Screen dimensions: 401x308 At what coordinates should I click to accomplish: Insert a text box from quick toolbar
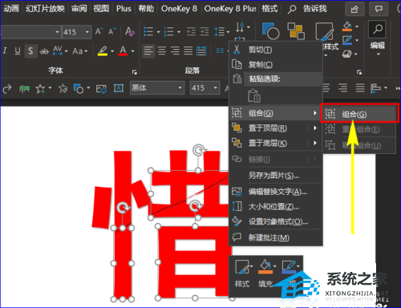point(119,88)
